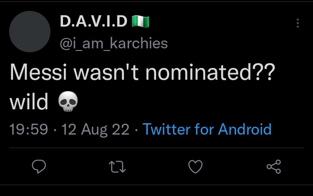The width and height of the screenshot is (313, 196).
Task: Open the Twitter for Android source link
Action: click(x=207, y=129)
